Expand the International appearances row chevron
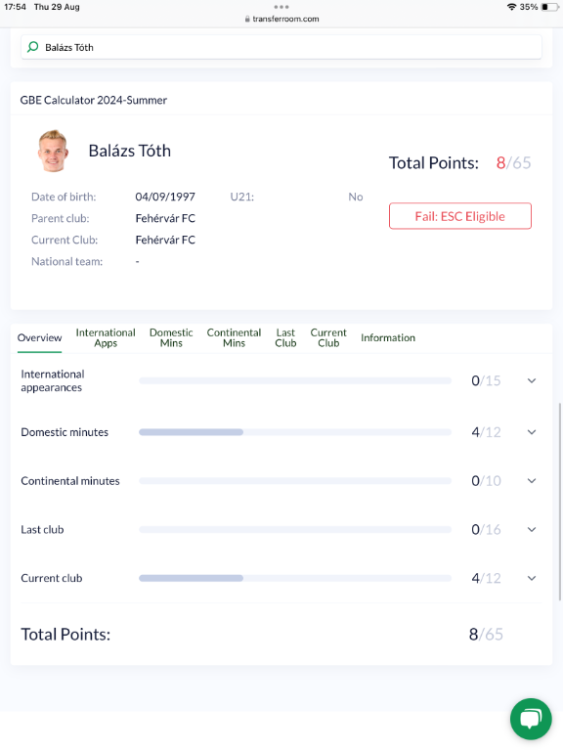 click(x=532, y=380)
